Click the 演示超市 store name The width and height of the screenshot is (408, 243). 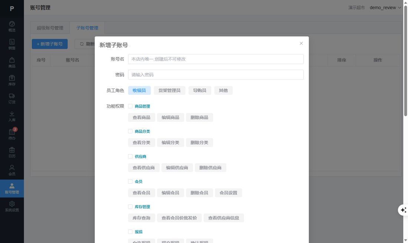(x=356, y=7)
